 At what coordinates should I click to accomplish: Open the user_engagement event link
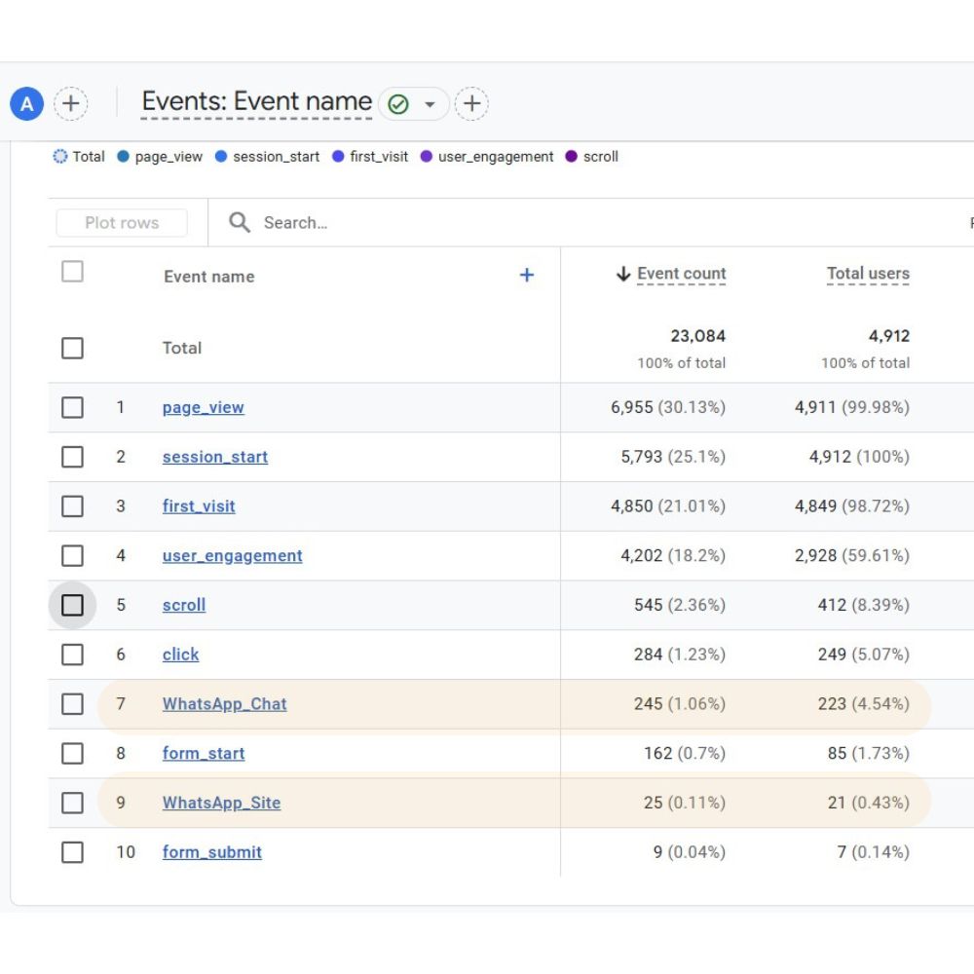[x=233, y=555]
